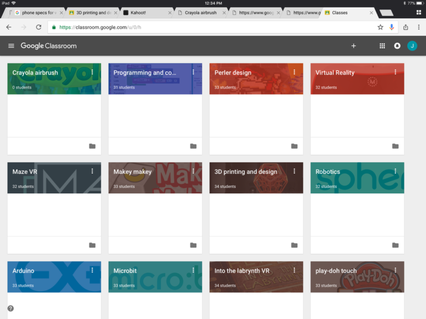This screenshot has width=426, height=319.
Task: Click the help question mark icon
Action: point(11,308)
